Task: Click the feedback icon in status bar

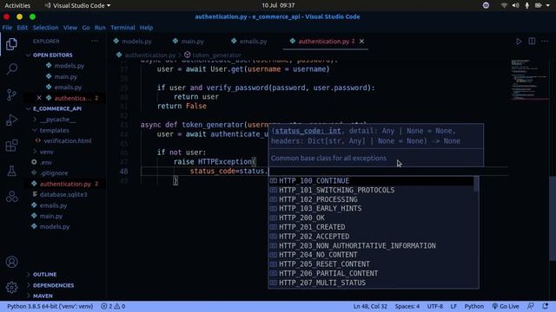Action: (531, 306)
